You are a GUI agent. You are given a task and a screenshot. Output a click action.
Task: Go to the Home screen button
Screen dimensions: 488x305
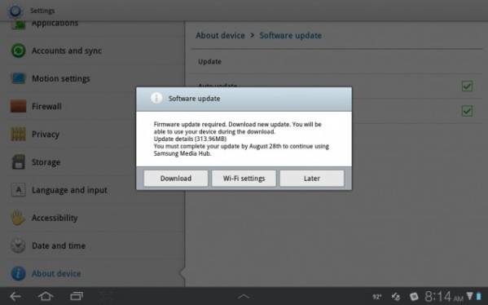pyautogui.click(x=46, y=296)
